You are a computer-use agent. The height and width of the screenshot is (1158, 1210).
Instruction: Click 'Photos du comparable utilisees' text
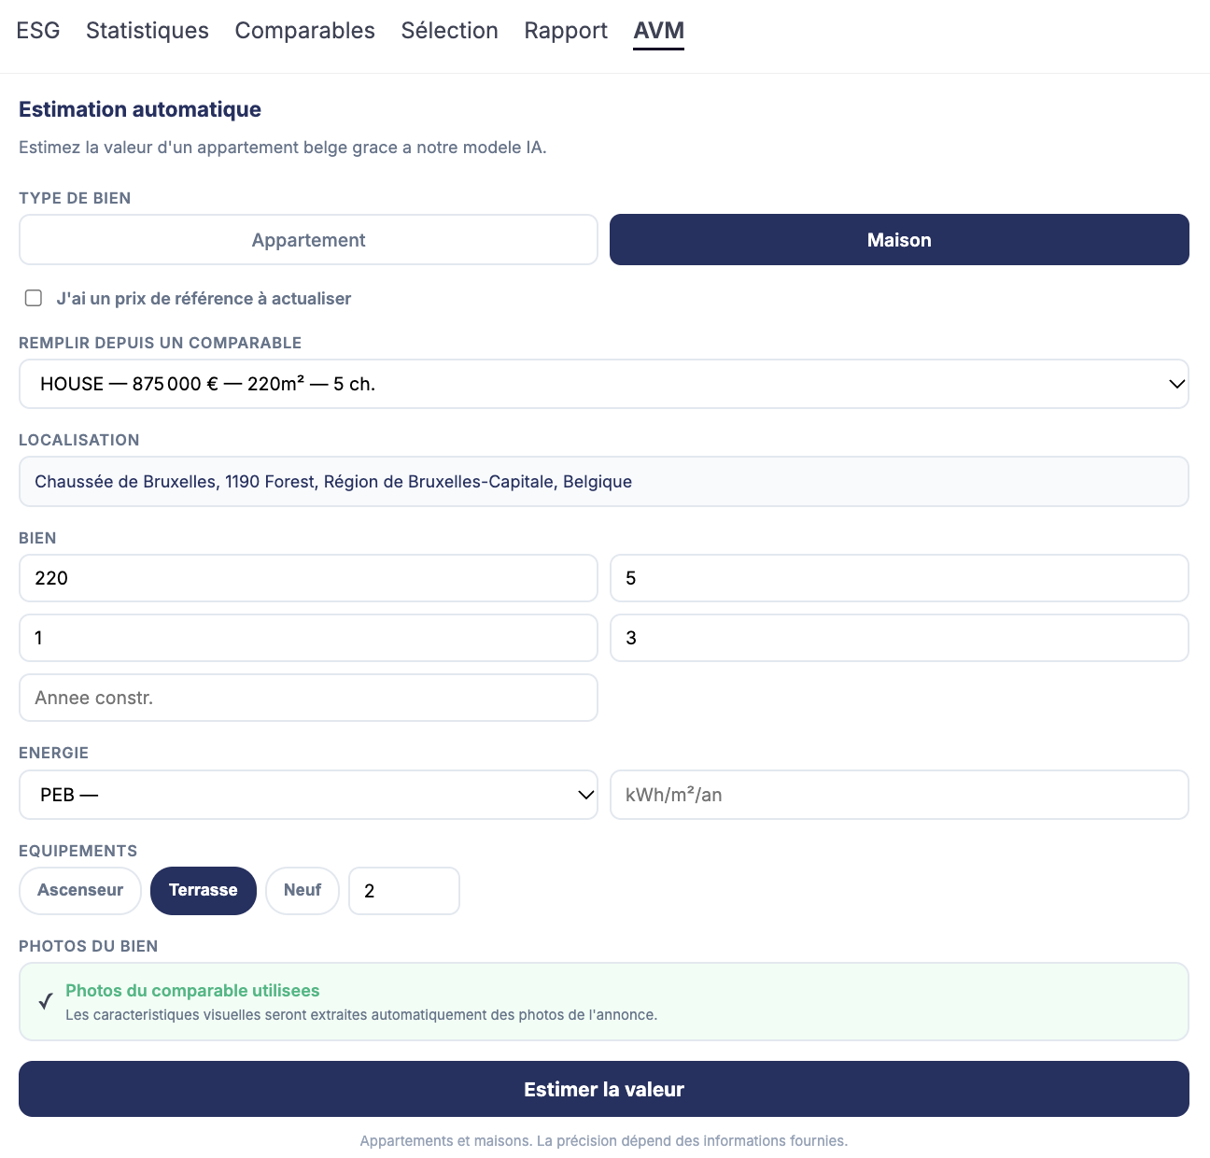tap(192, 991)
